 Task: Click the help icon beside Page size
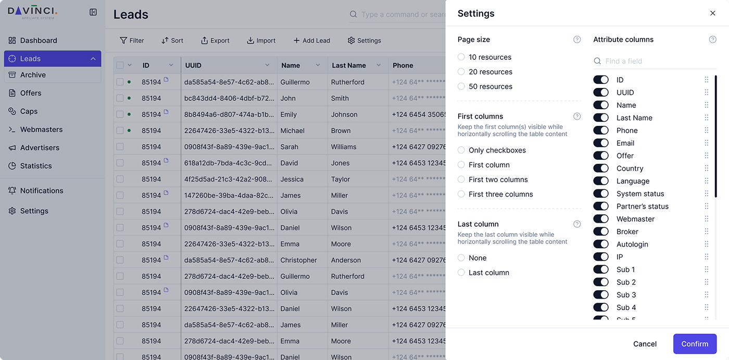pyautogui.click(x=577, y=40)
